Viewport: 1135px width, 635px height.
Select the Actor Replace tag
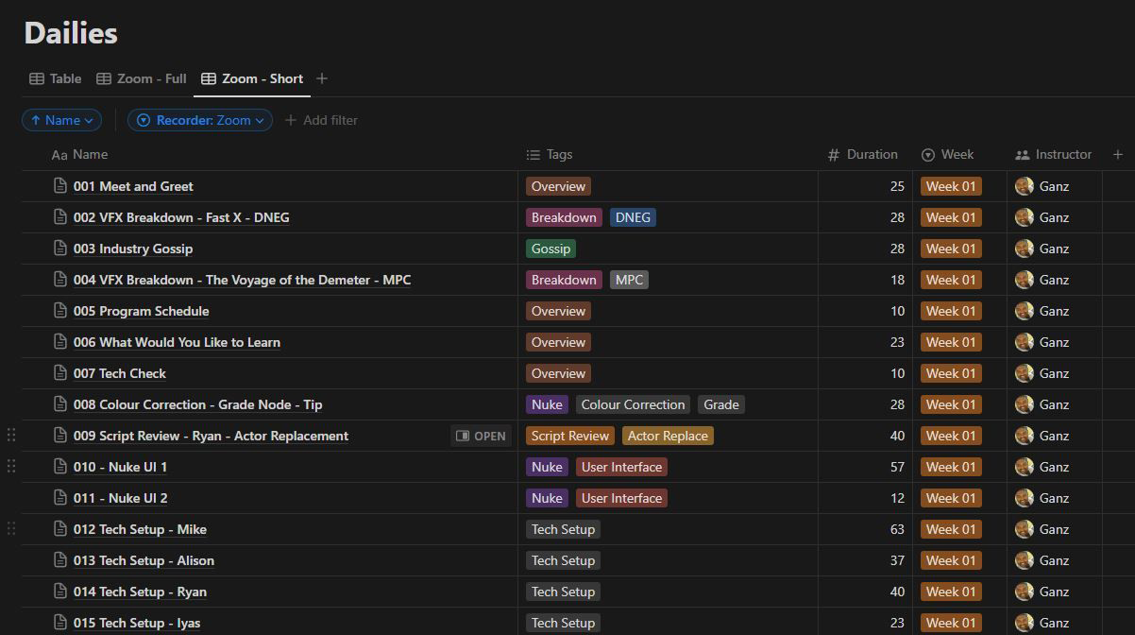[x=668, y=436]
